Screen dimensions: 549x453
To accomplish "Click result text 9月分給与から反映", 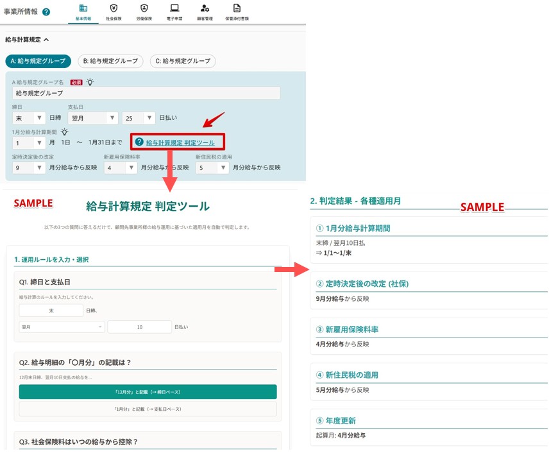I will pos(342,298).
